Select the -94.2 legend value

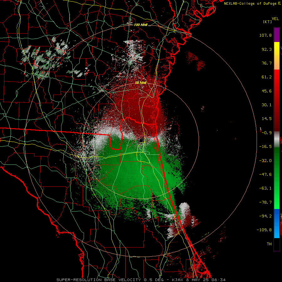[x=265, y=216]
